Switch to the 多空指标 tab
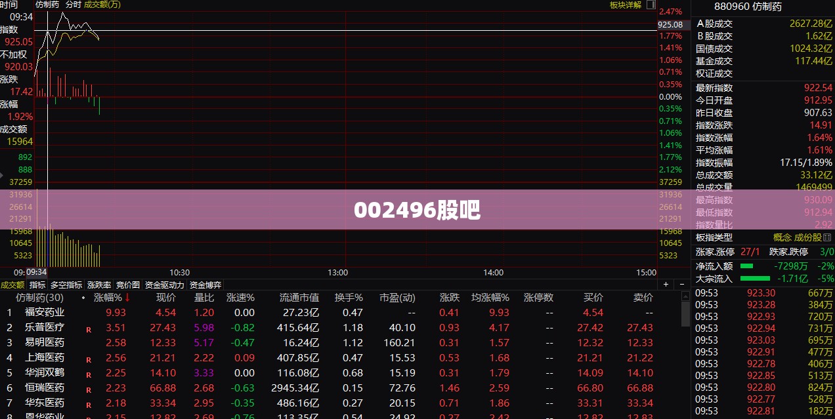 pos(66,285)
